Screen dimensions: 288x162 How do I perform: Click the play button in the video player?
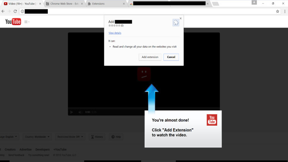click(72, 112)
